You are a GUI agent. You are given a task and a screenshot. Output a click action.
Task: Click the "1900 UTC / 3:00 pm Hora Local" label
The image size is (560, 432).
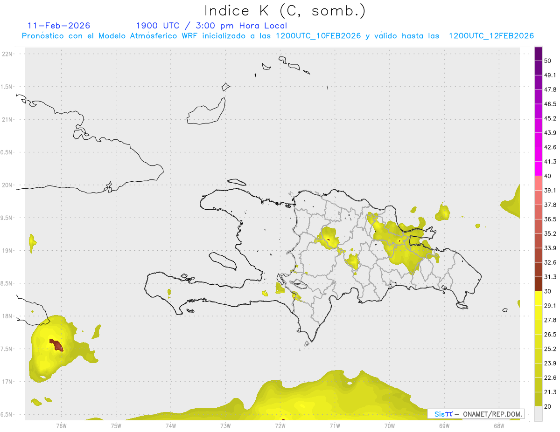[211, 26]
